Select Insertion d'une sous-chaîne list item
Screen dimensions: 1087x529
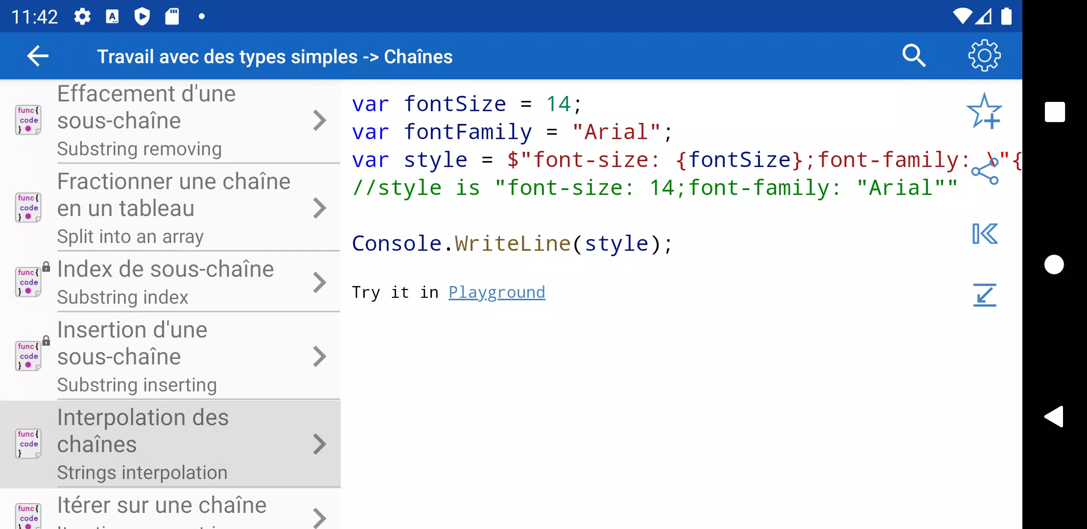[170, 357]
